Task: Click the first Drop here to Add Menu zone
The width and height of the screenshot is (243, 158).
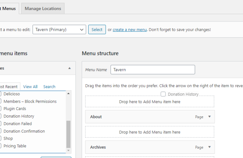Action: (x=150, y=102)
